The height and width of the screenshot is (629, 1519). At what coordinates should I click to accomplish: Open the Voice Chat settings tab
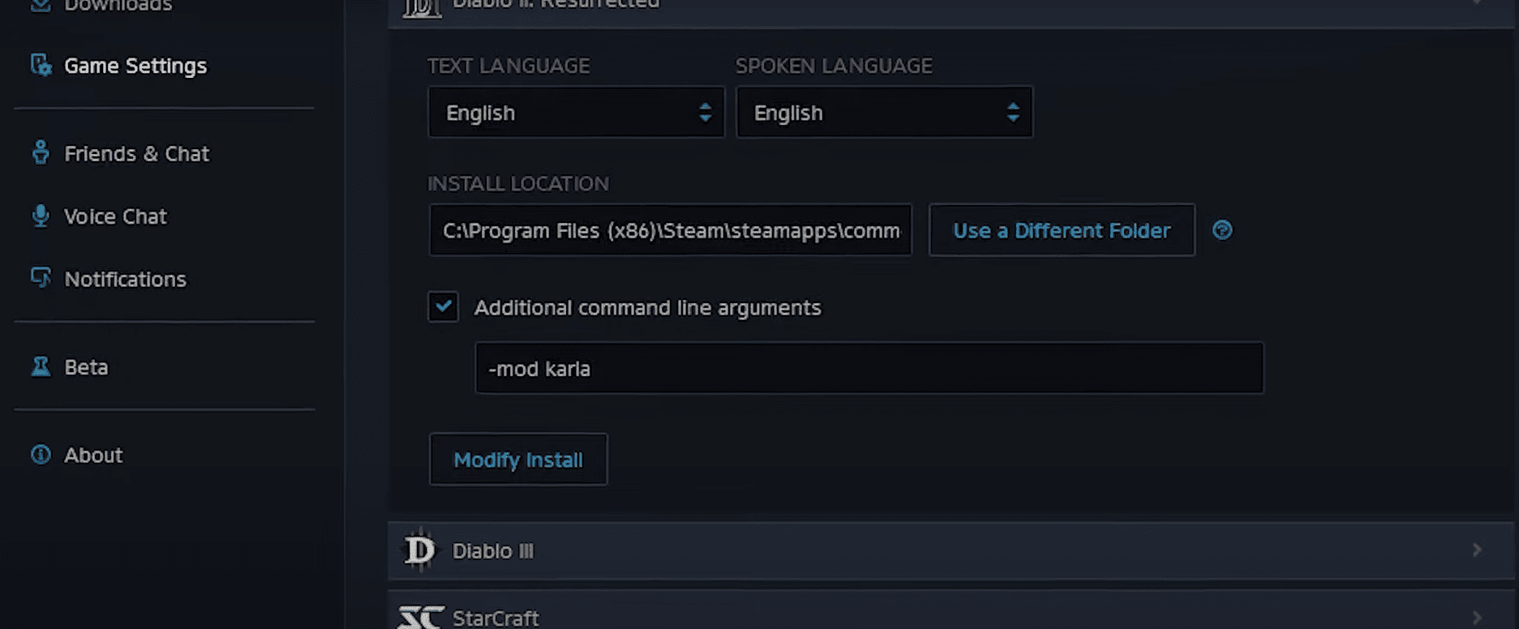(115, 216)
